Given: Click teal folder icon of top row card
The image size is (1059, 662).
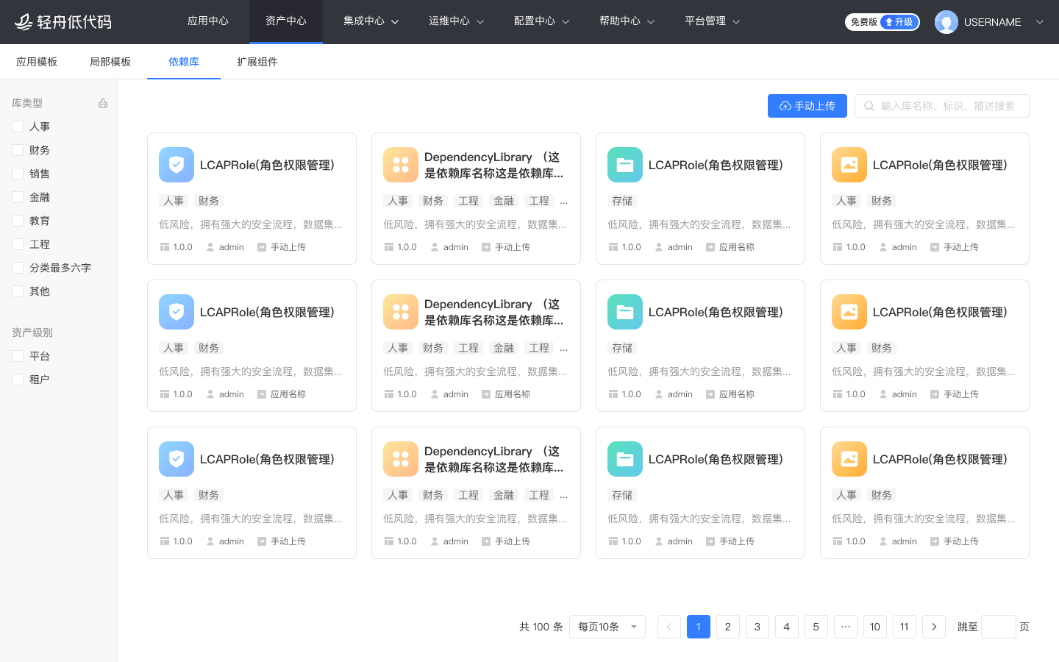Looking at the screenshot, I should tap(625, 165).
